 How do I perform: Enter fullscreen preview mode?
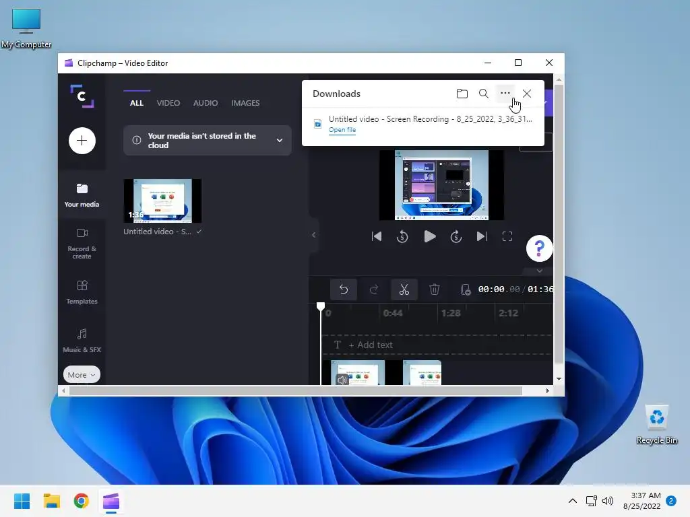click(x=507, y=236)
